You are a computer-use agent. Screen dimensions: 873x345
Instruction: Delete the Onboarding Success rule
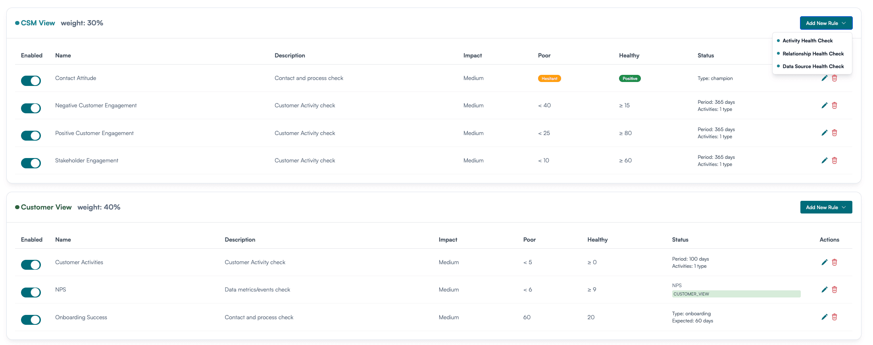835,317
